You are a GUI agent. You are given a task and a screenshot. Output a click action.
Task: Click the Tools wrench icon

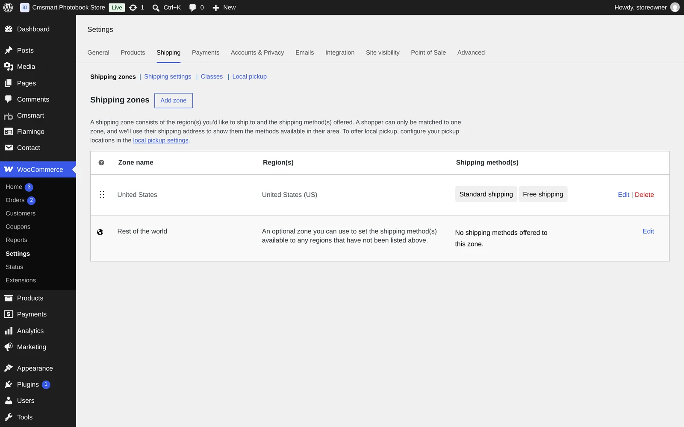point(9,417)
